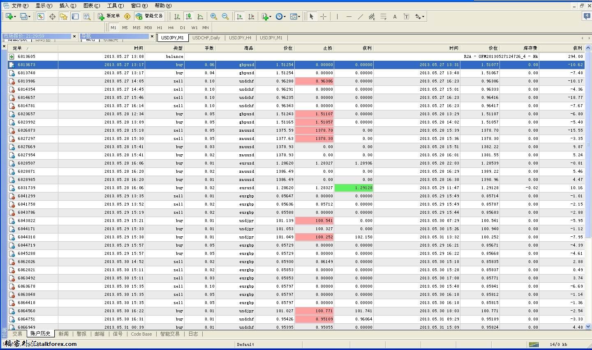The height and width of the screenshot is (350, 592).
Task: Select the text 'A' drawing tool
Action: click(x=395, y=16)
